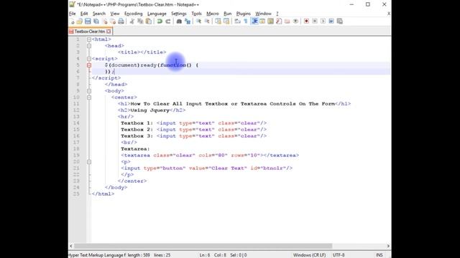
Task: Collapse the html fold marker on line 1
Action: 89,39
